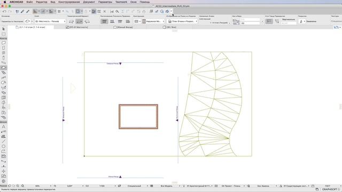This screenshot has width=342, height=192.
Task: Open the Параметры menu
Action: point(105,2)
